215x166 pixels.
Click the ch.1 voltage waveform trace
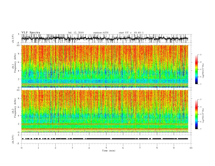105,39
